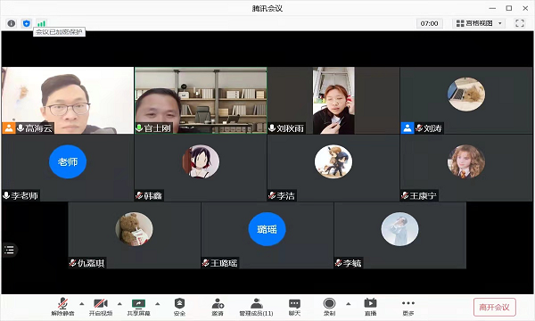Open the security shield tool

pyautogui.click(x=179, y=307)
